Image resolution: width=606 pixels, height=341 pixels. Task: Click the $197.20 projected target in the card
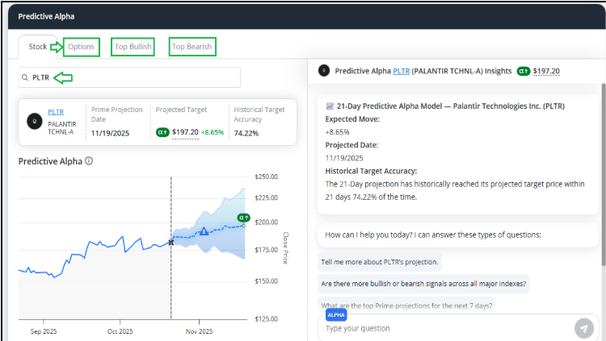pos(185,132)
